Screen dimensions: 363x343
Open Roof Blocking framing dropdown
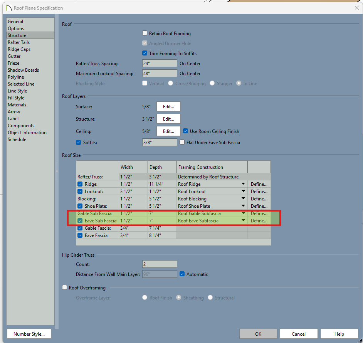[x=243, y=199]
